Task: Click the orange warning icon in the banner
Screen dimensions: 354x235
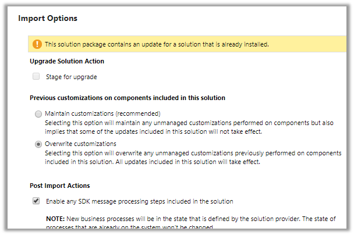Action: tap(38, 44)
